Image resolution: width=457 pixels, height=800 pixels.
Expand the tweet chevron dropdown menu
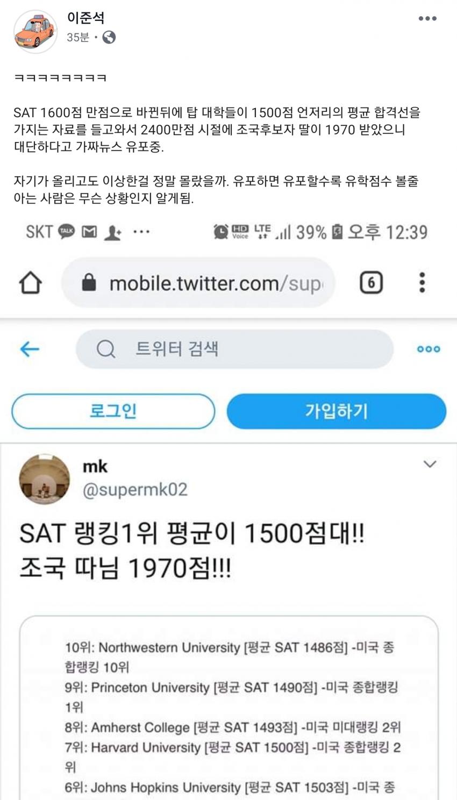[430, 464]
